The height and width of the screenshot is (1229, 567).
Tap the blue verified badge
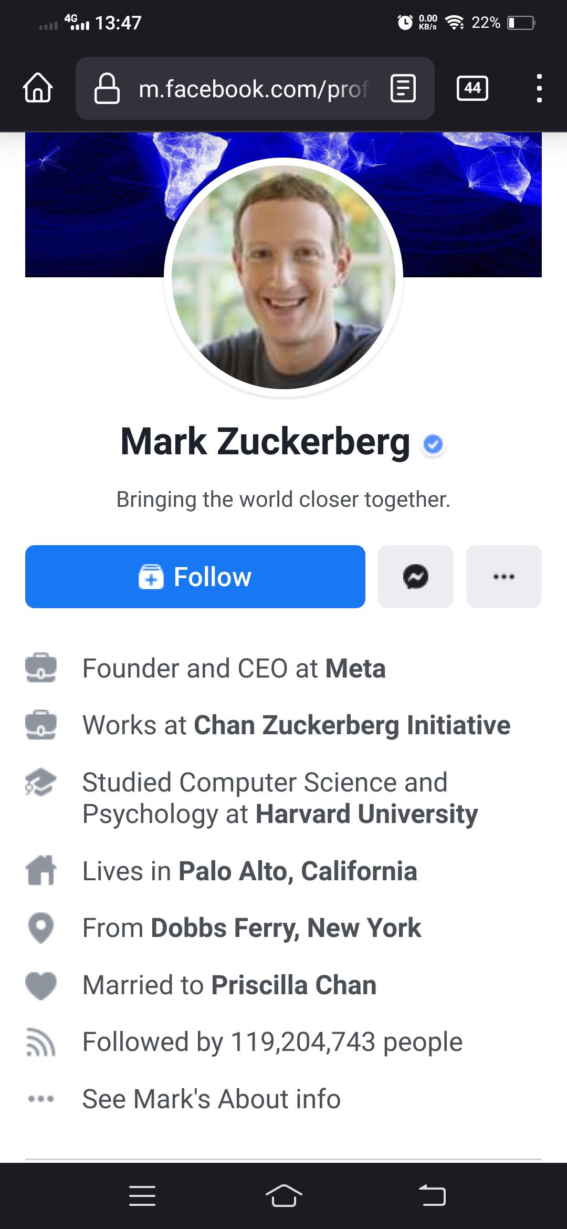433,444
